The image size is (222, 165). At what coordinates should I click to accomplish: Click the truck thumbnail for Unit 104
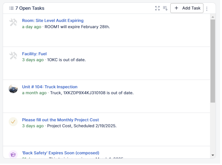[13, 89]
